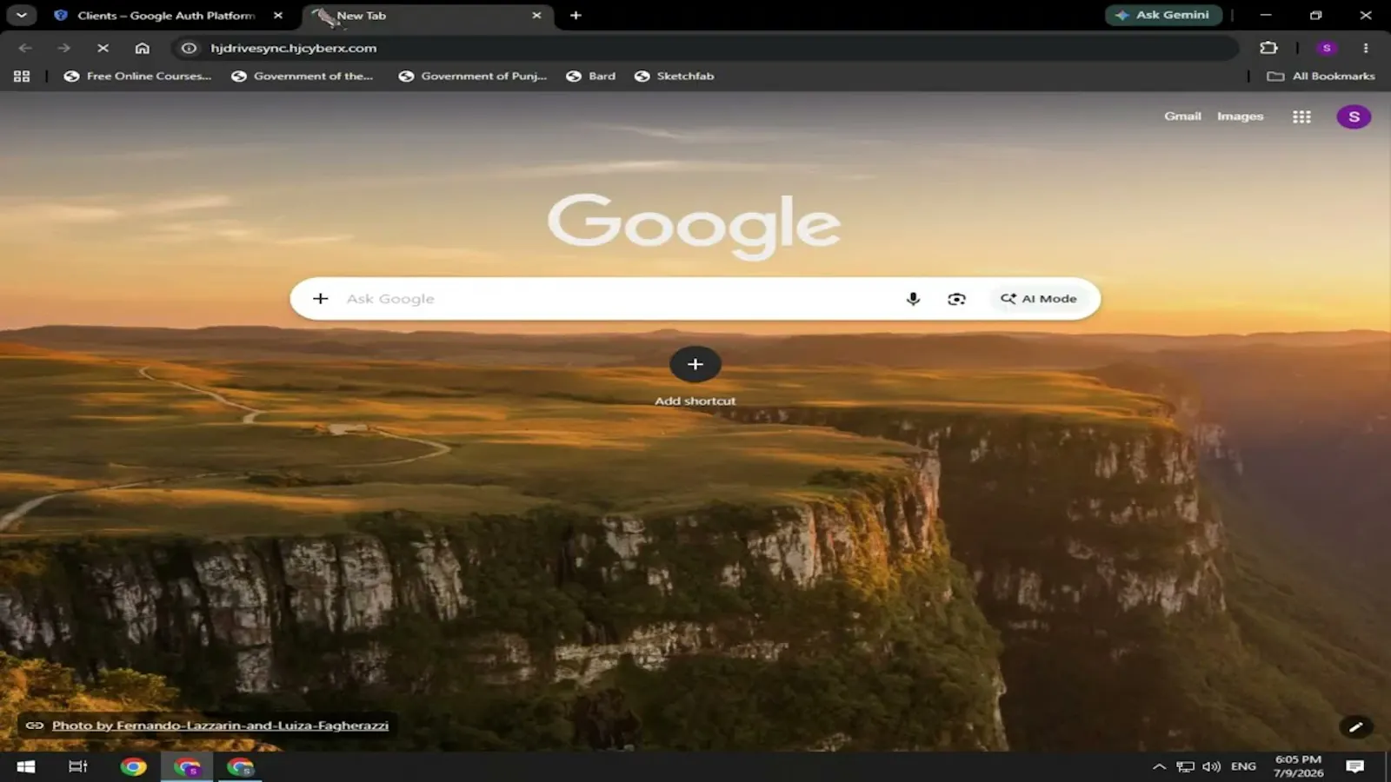Viewport: 1391px width, 782px height.
Task: Stop loading the page
Action: [103, 48]
